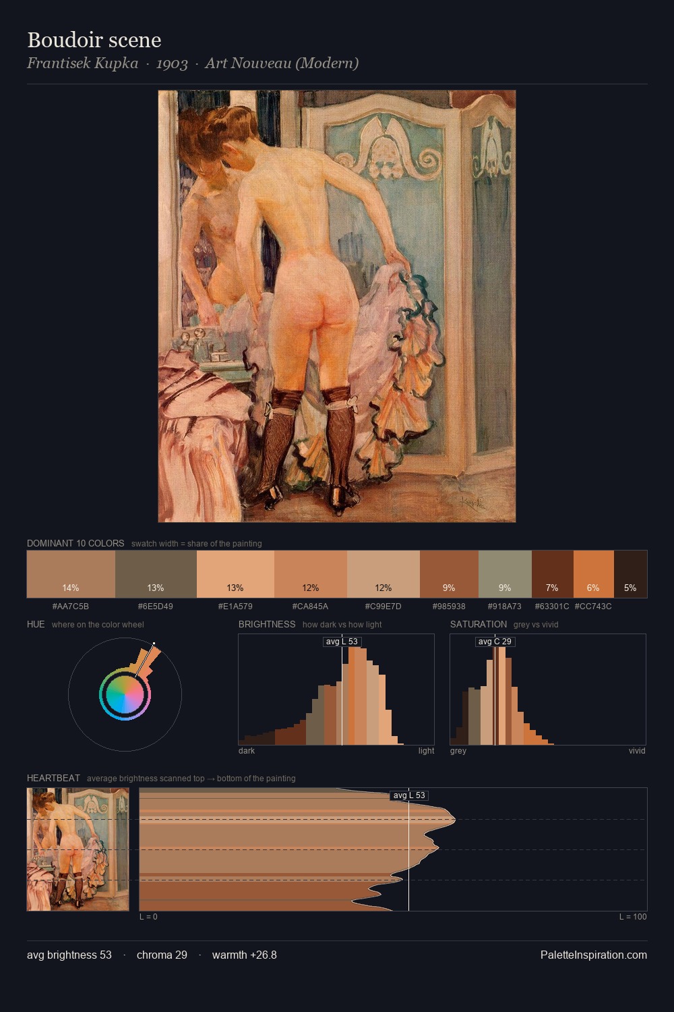Image resolution: width=674 pixels, height=1012 pixels.
Task: Click the BRIGHTNESS section heading
Action: tap(267, 624)
